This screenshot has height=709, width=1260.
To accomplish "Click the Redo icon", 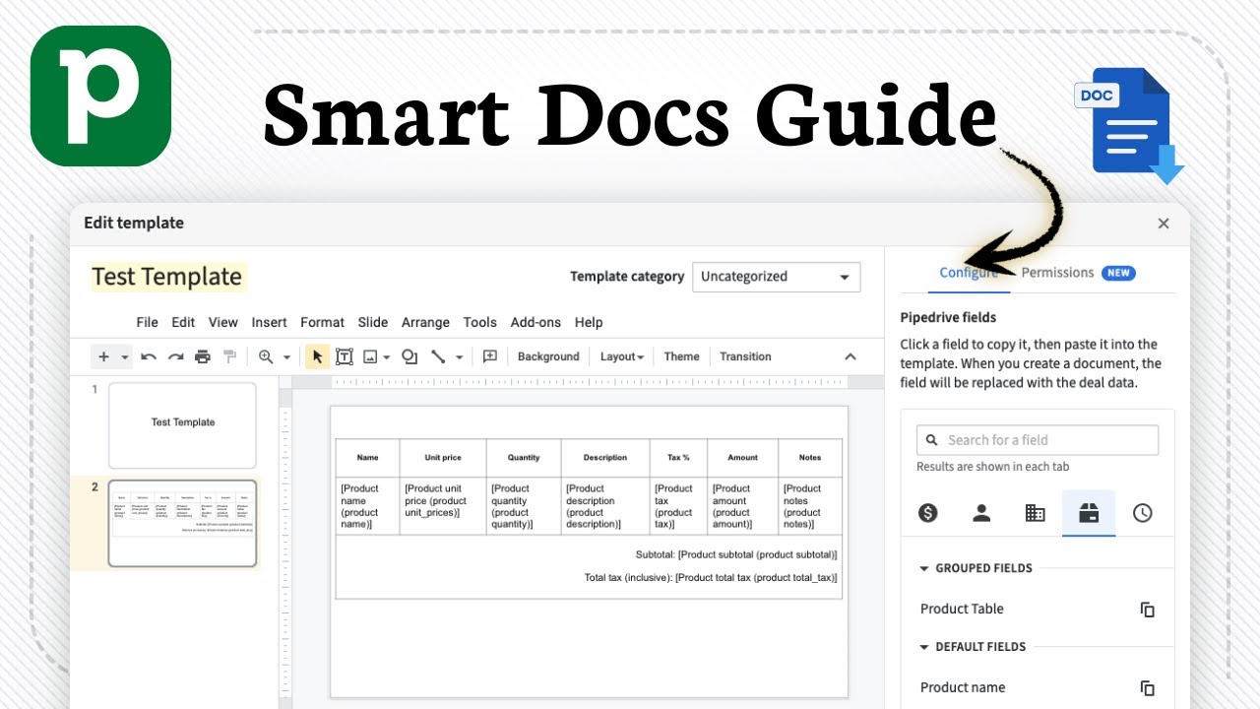I will 175,356.
